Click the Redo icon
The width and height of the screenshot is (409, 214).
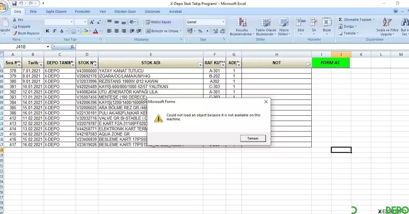pos(31,3)
